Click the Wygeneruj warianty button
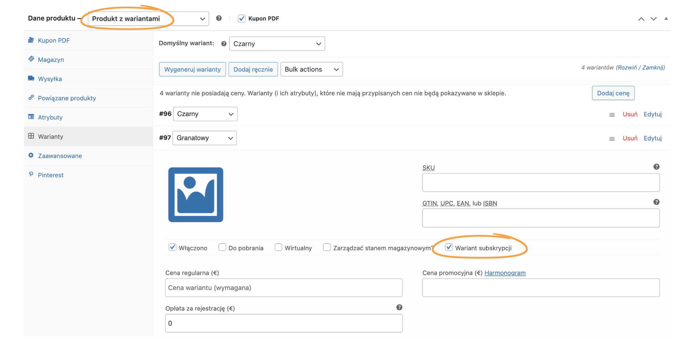This screenshot has height=345, width=681. pos(192,69)
